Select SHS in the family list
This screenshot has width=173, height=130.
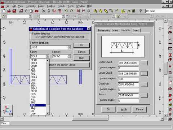pos(38,103)
